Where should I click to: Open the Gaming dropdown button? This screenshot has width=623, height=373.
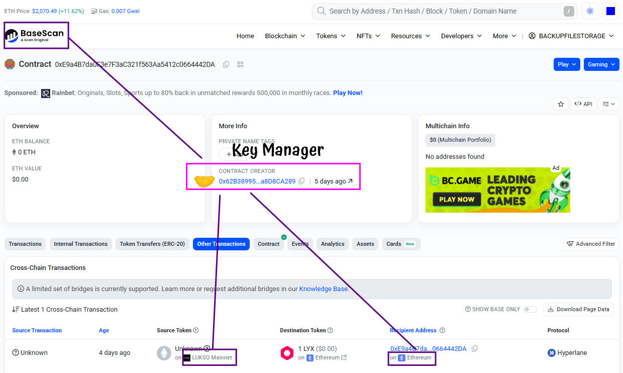click(x=601, y=64)
